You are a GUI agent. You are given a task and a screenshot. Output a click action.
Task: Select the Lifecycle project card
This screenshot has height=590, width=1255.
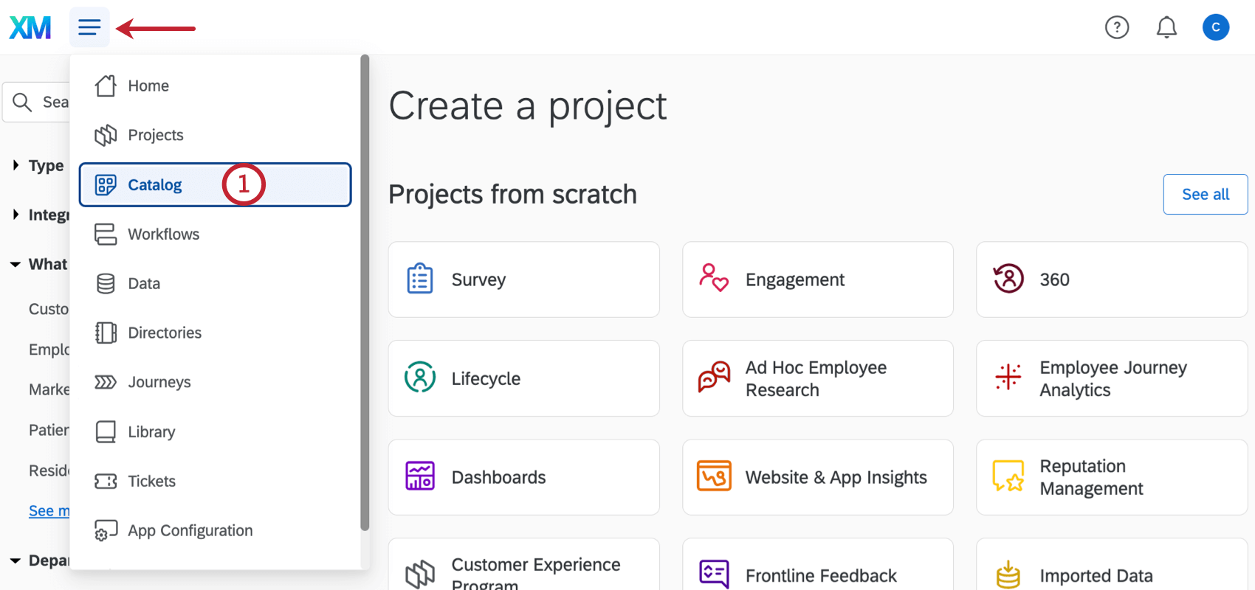click(x=523, y=378)
